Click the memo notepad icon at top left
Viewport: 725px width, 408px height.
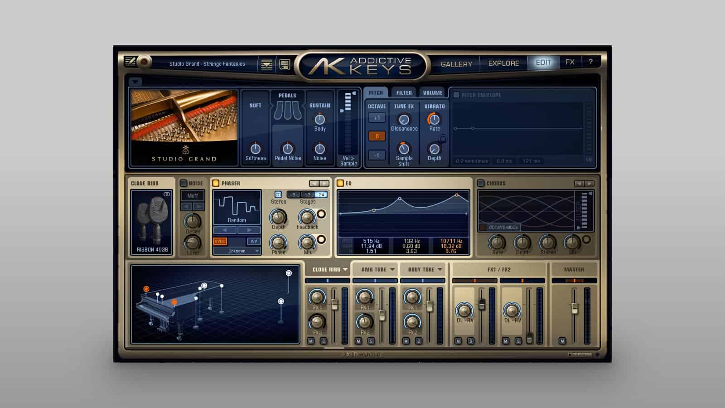pos(130,61)
